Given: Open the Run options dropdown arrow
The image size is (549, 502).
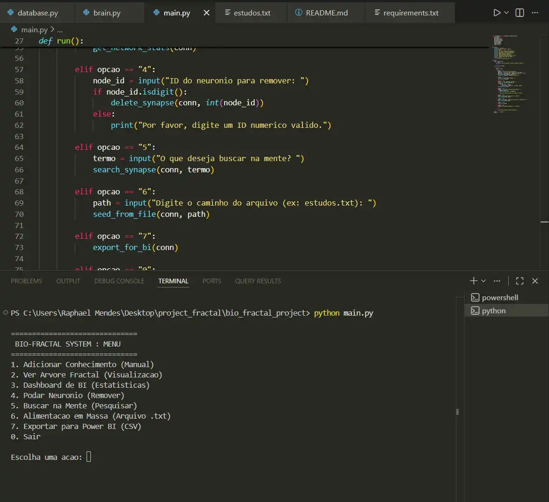Looking at the screenshot, I should point(506,13).
